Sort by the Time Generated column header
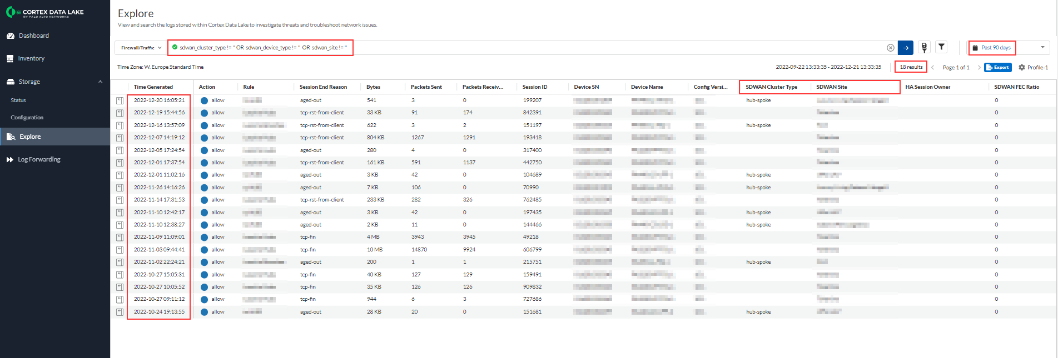The width and height of the screenshot is (1058, 358). pos(153,87)
